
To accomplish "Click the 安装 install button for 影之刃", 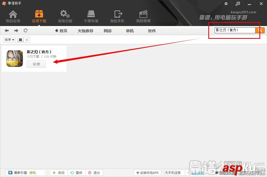I will tap(36, 64).
